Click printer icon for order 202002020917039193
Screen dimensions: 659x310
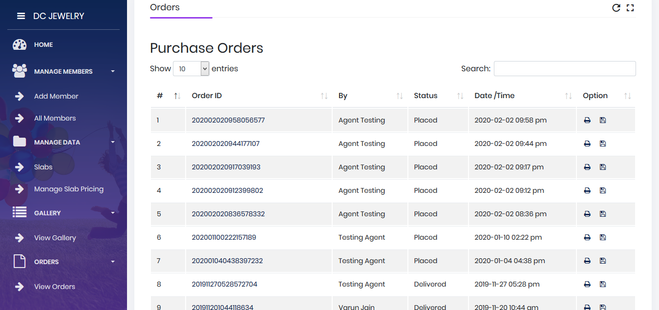pyautogui.click(x=587, y=167)
